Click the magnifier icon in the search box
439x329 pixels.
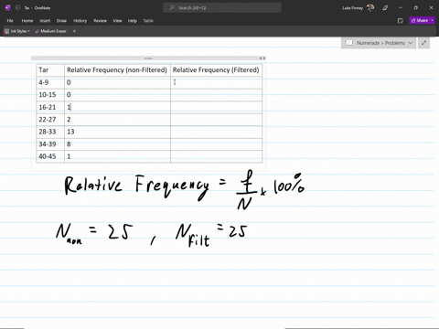pyautogui.click(x=172, y=8)
